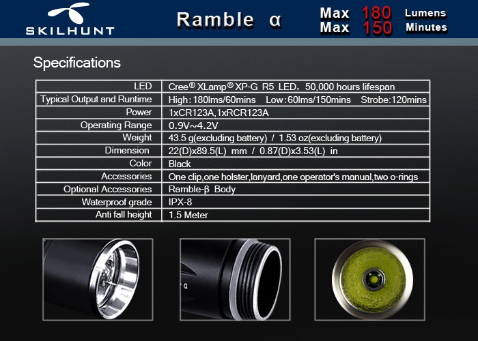The width and height of the screenshot is (478, 341).
Task: Click the 'Accessories' row label
Action: coord(126,176)
